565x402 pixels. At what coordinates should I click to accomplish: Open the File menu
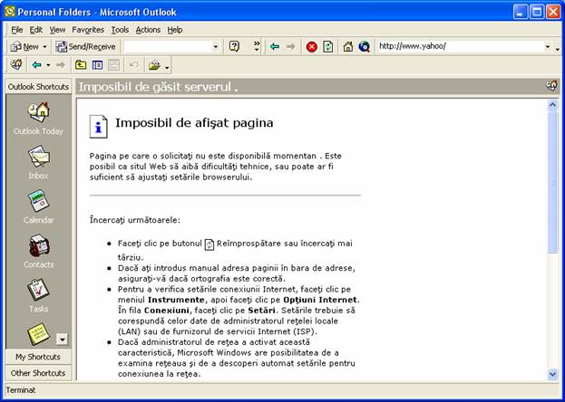(x=17, y=30)
